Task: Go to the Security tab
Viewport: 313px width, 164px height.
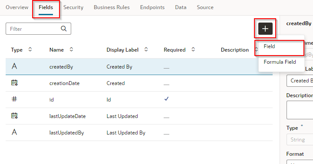Action: tap(73, 7)
